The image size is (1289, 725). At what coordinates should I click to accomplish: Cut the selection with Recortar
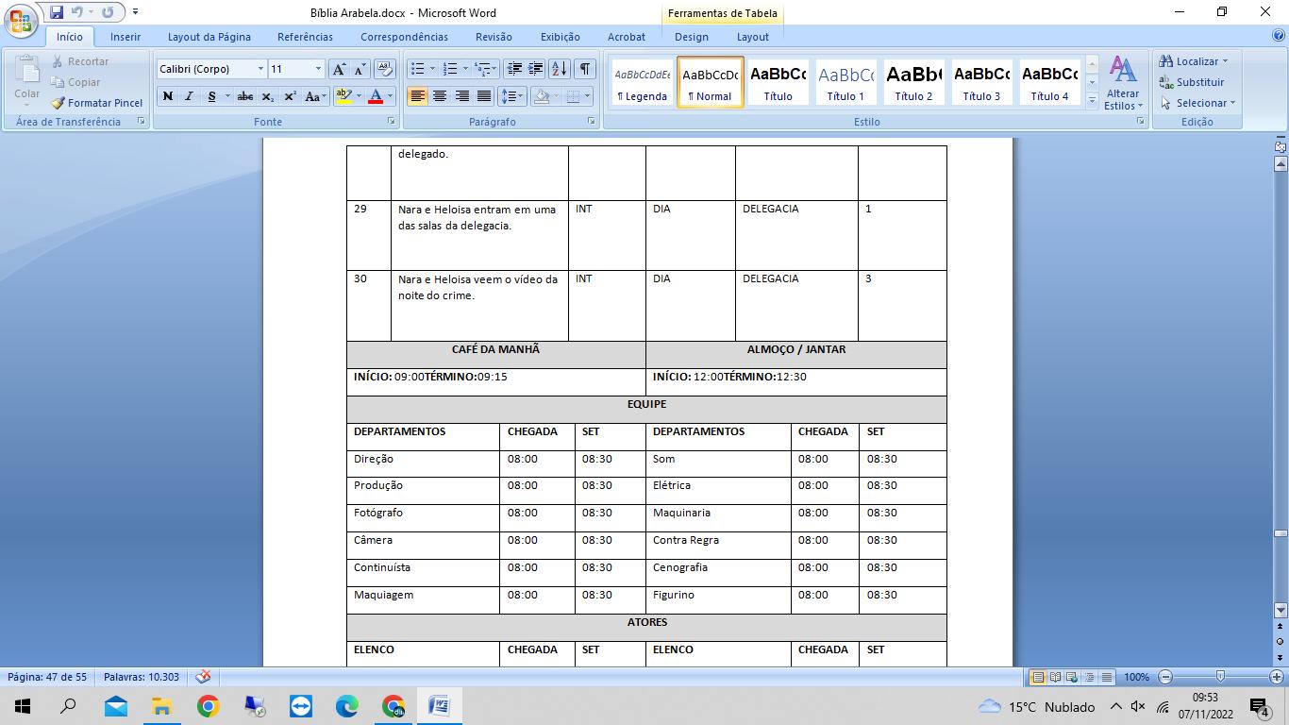pos(80,61)
